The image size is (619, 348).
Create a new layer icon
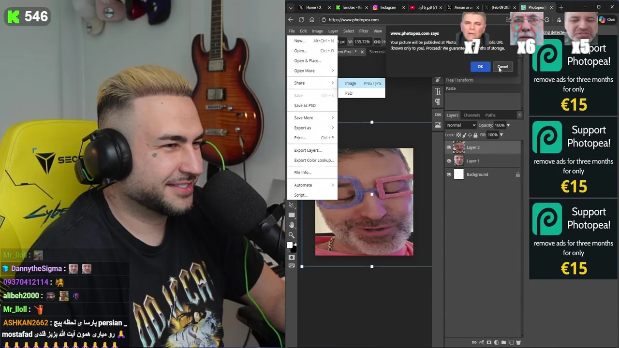tap(511, 342)
